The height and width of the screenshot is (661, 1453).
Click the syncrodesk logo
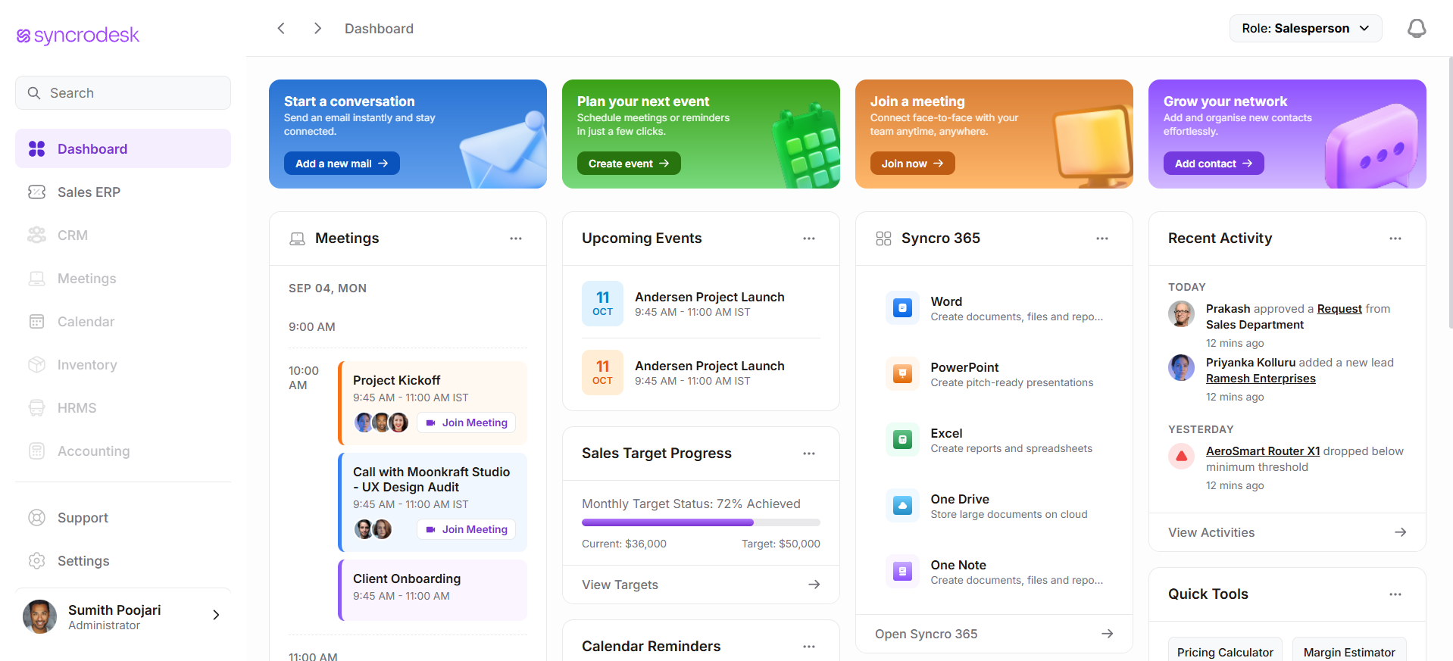click(78, 36)
